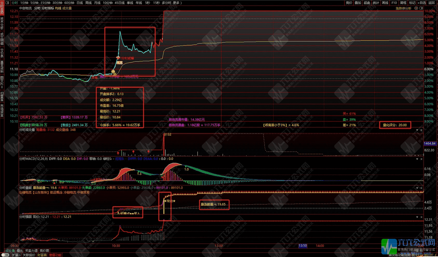The image size is (438, 257).
Task: Click the up-arrow icon next to 涨跌停分析
Action: click(416, 8)
